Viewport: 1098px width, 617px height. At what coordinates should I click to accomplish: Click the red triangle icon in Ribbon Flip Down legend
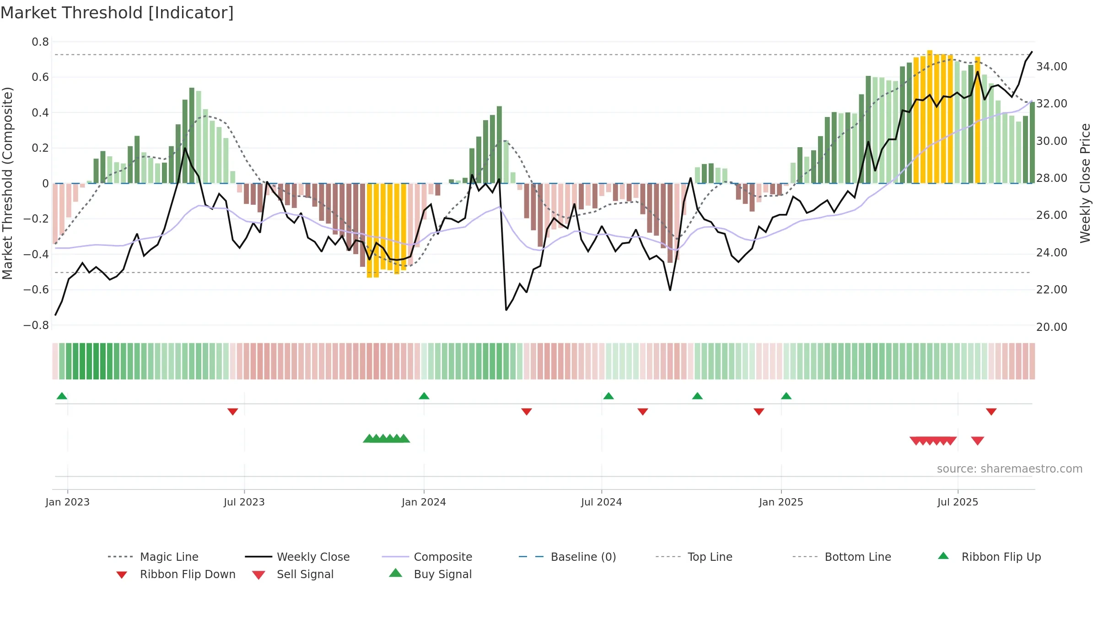click(x=121, y=575)
